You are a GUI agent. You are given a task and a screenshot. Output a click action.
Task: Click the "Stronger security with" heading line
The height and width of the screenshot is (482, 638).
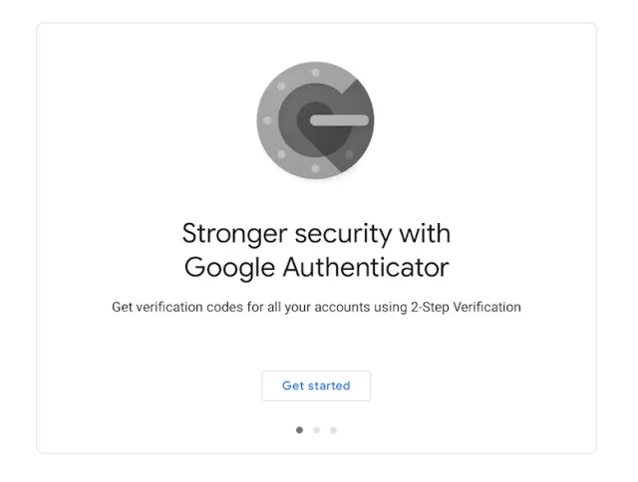pos(316,233)
